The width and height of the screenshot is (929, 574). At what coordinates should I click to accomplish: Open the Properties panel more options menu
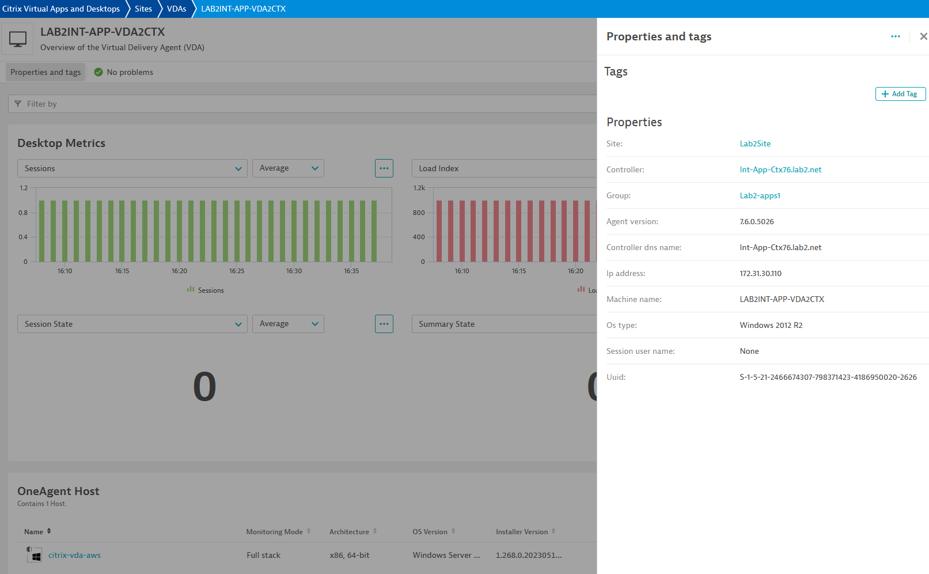(895, 36)
